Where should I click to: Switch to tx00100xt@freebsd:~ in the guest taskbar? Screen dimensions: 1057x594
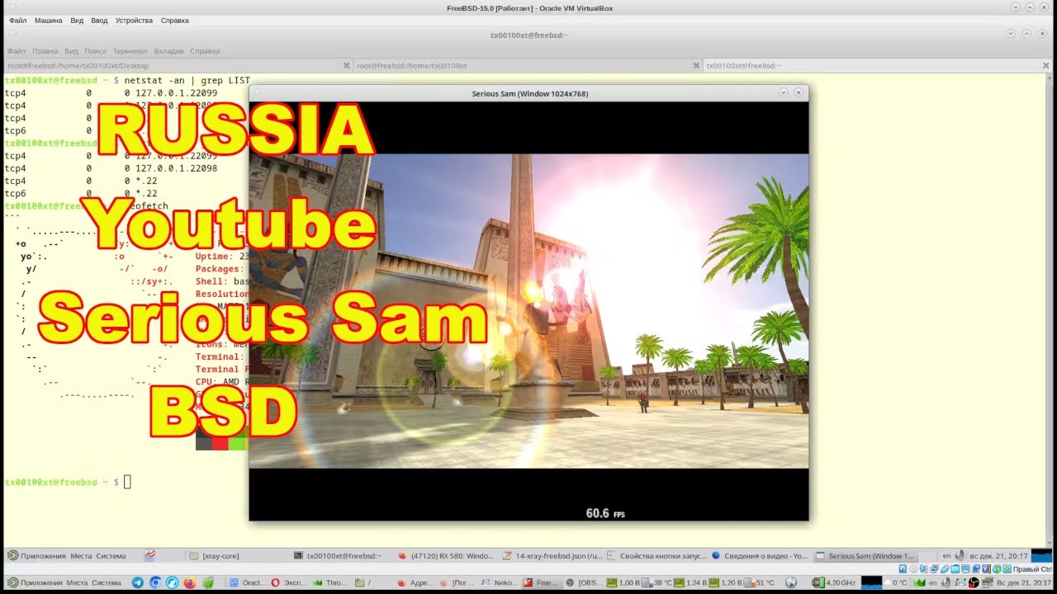coord(343,556)
